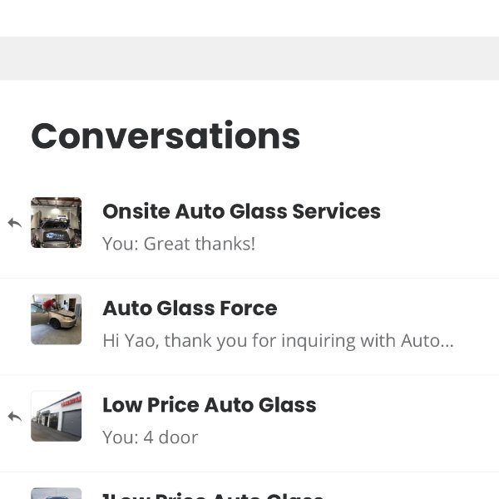
Task: Select the 'You: 4 door' message preview
Action: pos(151,437)
